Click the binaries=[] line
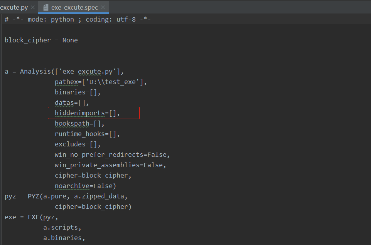The image size is (371, 245). (x=78, y=92)
